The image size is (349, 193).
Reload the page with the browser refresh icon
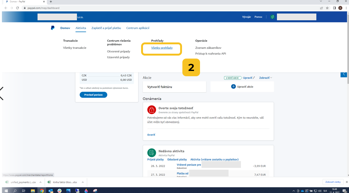(x=18, y=8)
